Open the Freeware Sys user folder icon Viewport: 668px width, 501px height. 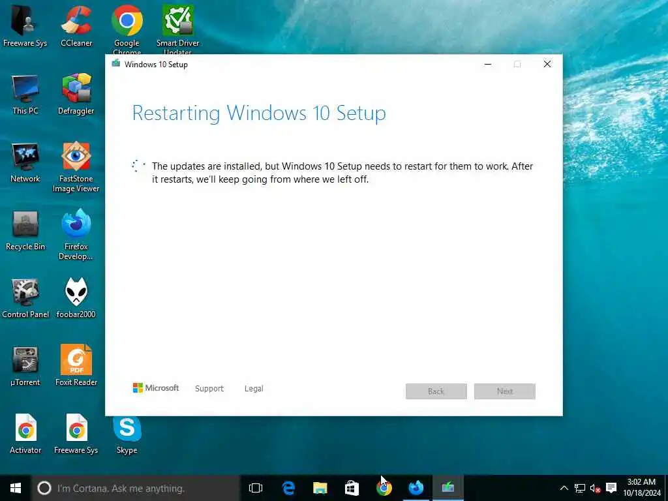25,25
